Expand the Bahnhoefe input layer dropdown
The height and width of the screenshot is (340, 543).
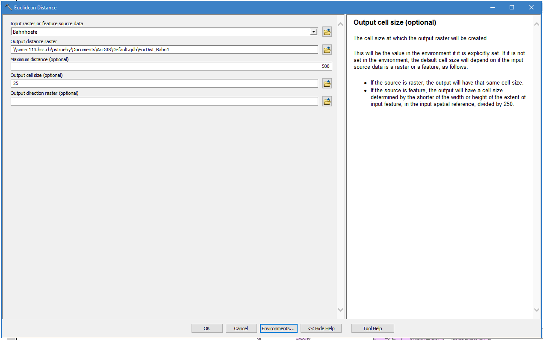(x=314, y=32)
